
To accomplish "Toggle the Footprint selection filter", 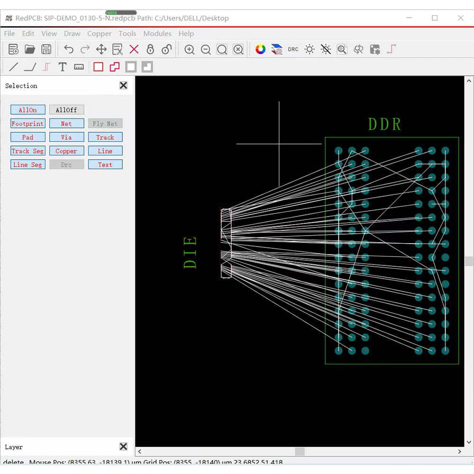I will coord(27,124).
